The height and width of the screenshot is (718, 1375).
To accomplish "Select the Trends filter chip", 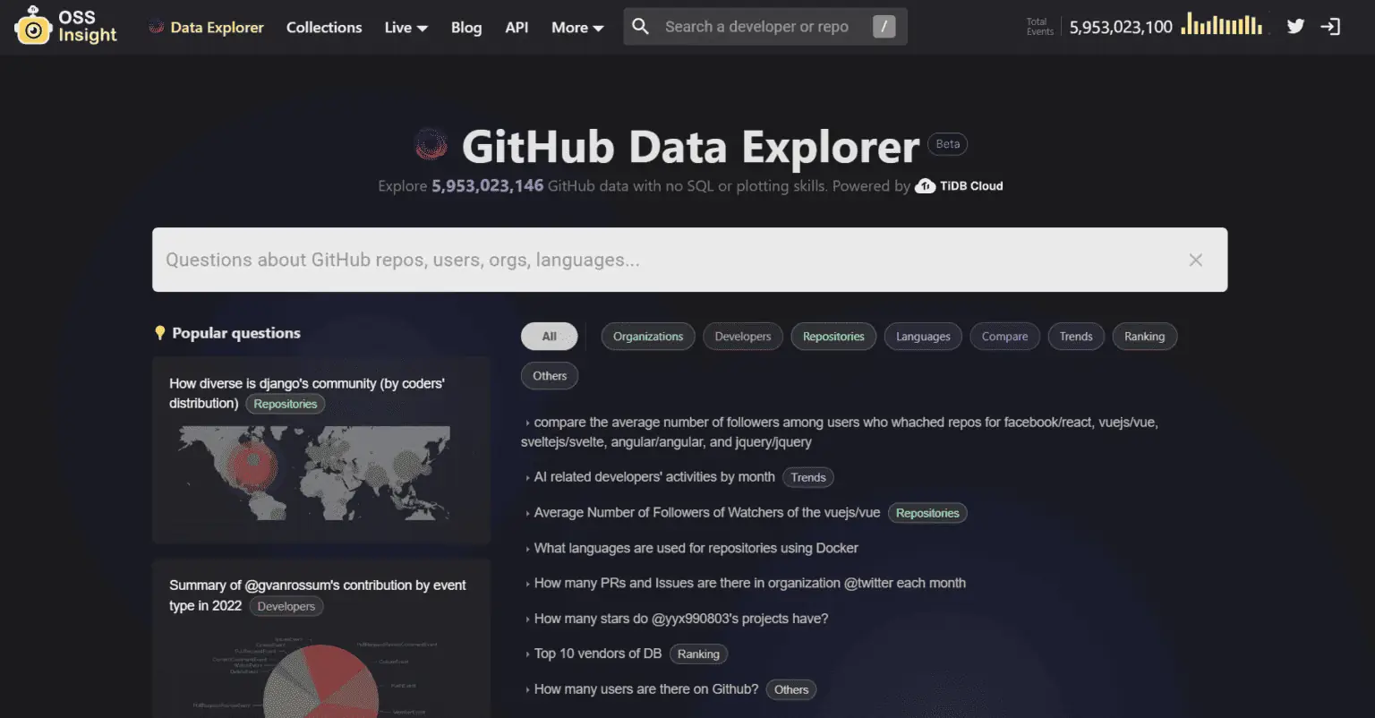I will [x=1076, y=337].
